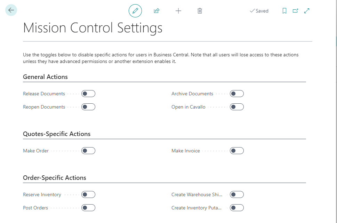Viewport: 337px width, 223px height.
Task: Collapse the Quotes-Specific Actions section header
Action: pyautogui.click(x=57, y=134)
